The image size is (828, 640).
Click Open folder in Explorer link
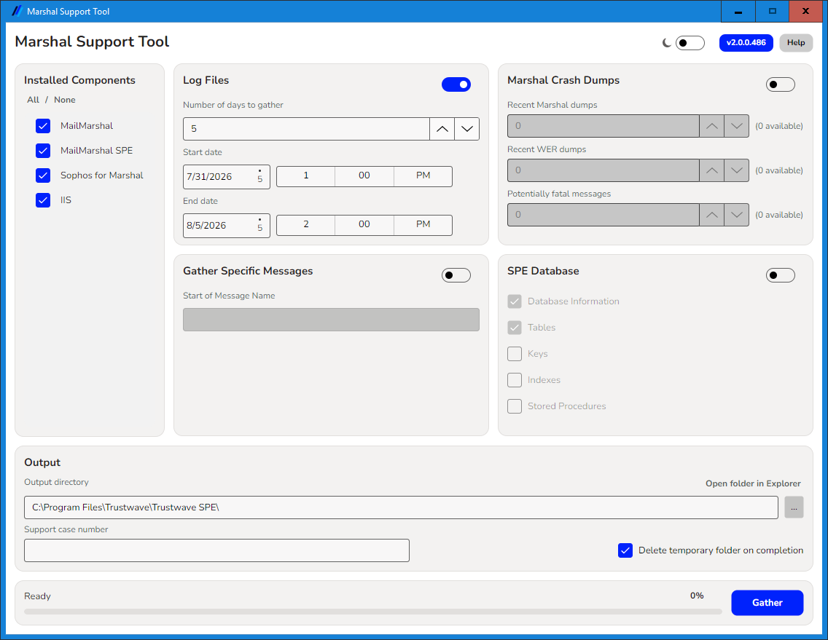[x=753, y=483]
